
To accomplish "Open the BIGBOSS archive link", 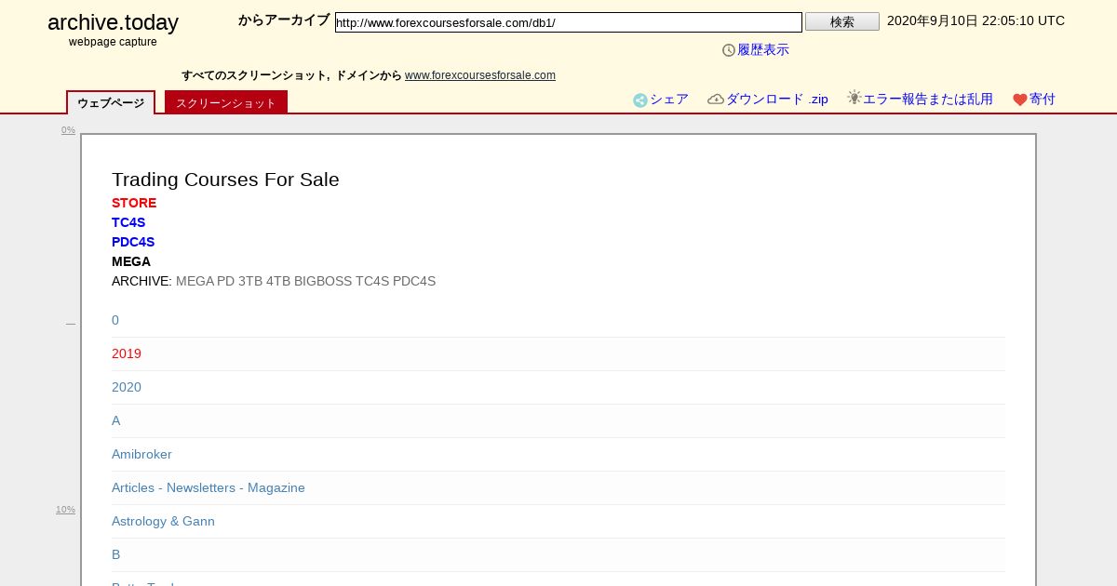I will [323, 281].
